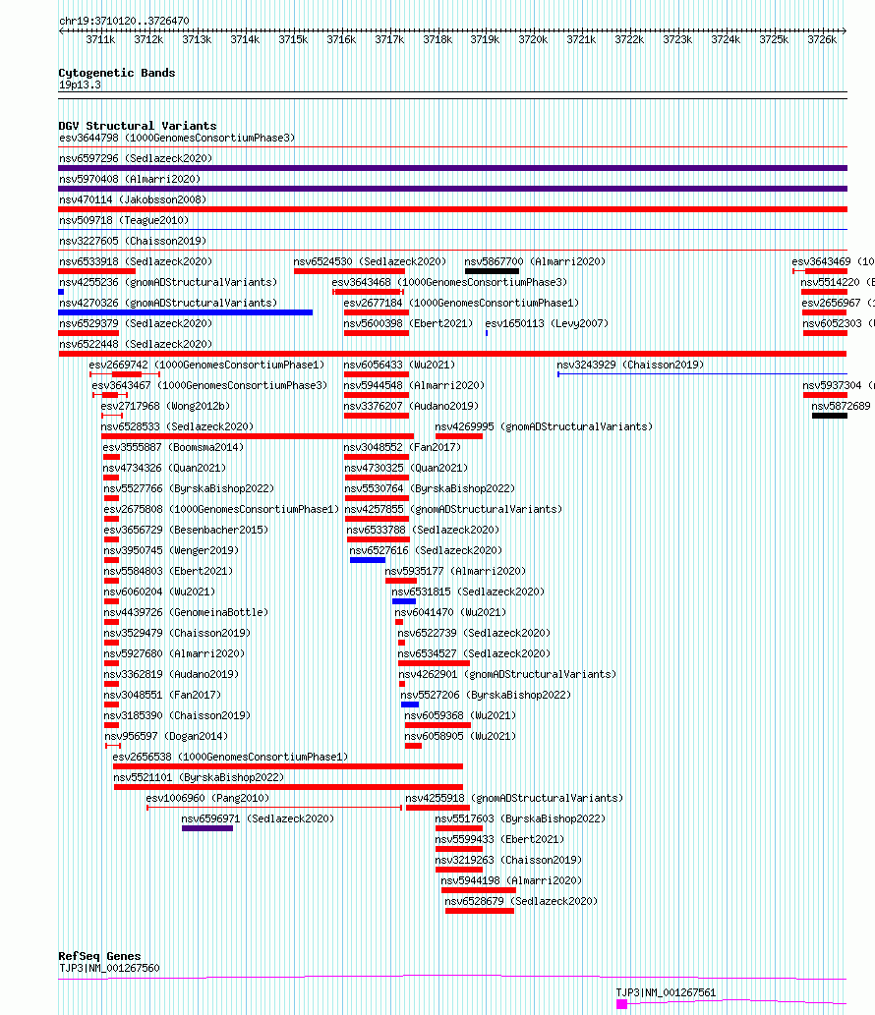Click nsv3227605 (Chaisson2019) label

(133, 242)
